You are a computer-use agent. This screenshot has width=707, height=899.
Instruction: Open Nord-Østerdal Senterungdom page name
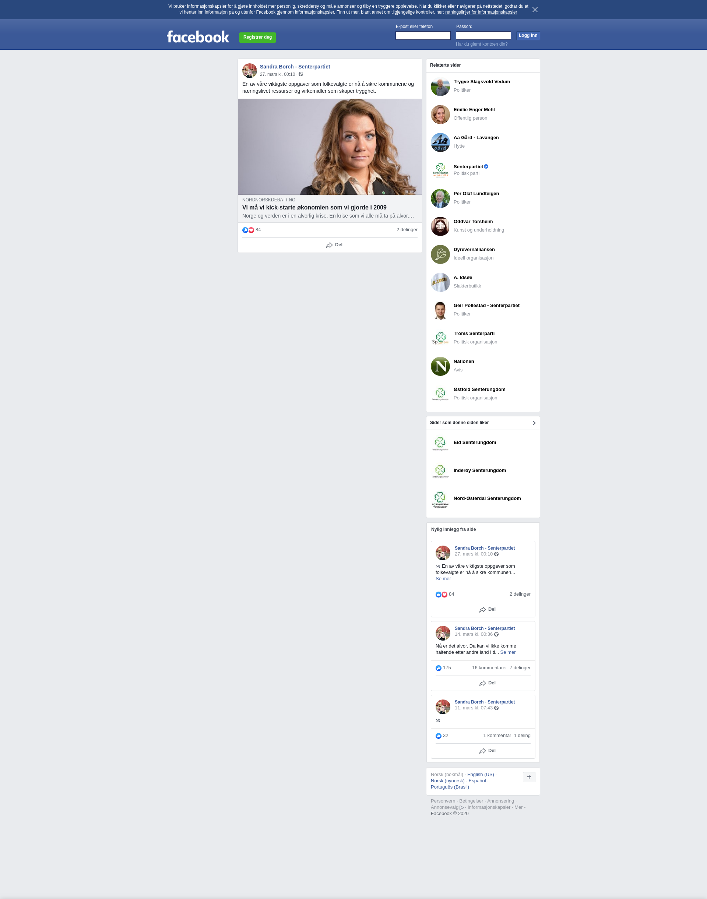(x=487, y=498)
